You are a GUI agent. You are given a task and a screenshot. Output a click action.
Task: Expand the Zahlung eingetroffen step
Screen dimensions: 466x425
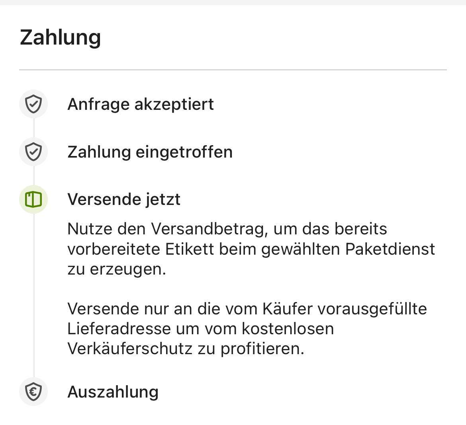click(x=151, y=152)
